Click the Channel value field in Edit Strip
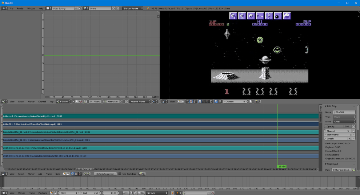The image size is (360, 195). pos(338,131)
